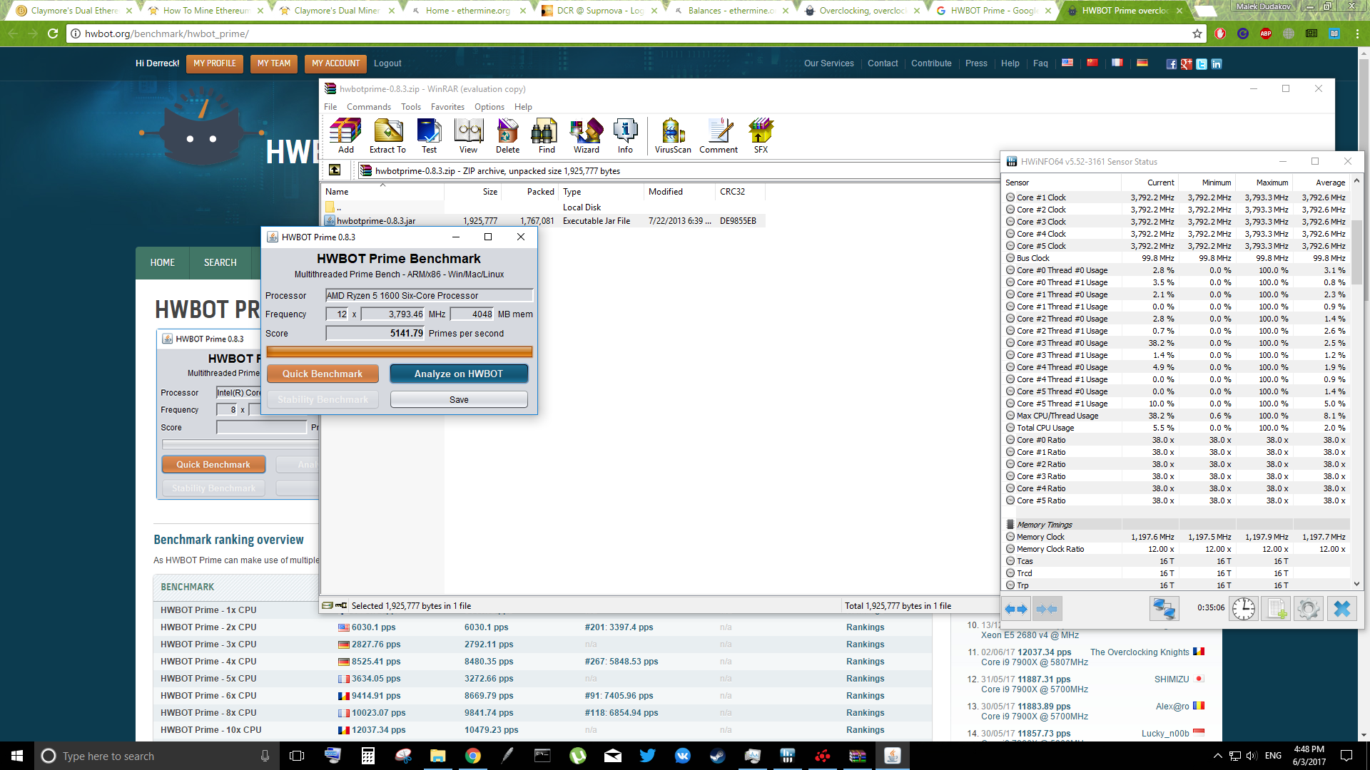Click Score field in HWBOT Prime

[375, 333]
